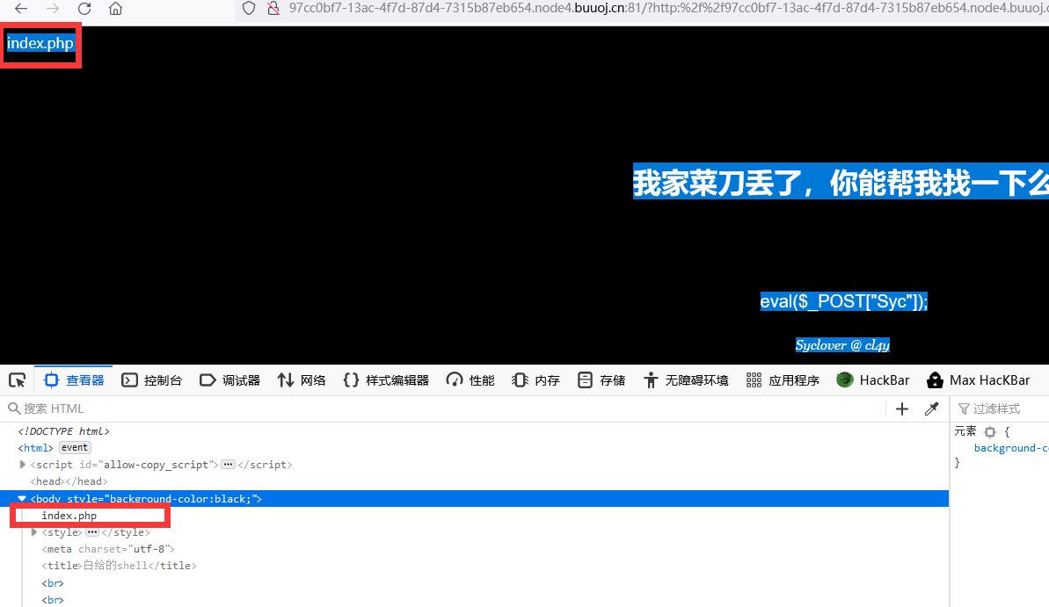
Task: Focus the 搜索 HTML search field
Action: tap(441, 408)
